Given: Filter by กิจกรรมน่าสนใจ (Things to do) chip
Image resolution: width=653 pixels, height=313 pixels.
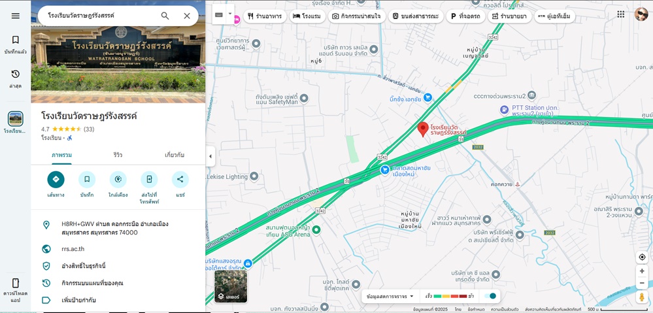Looking at the screenshot, I should 356,16.
